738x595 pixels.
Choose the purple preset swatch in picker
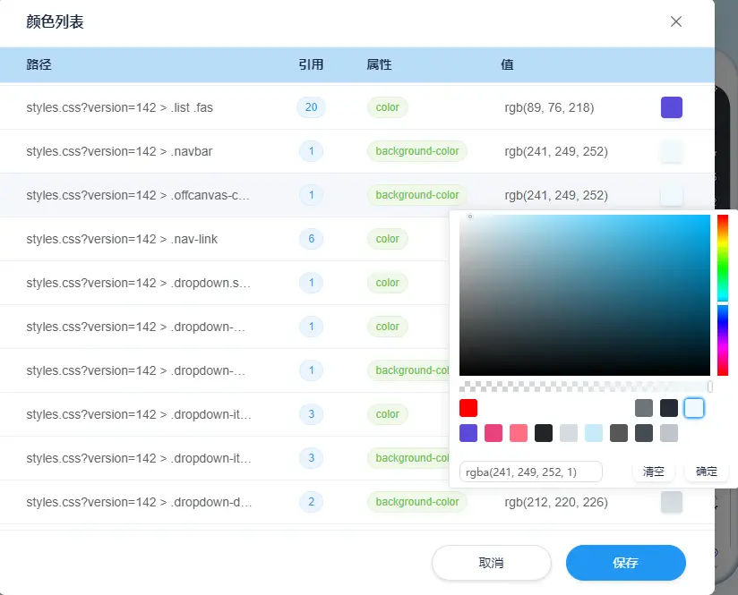point(468,433)
